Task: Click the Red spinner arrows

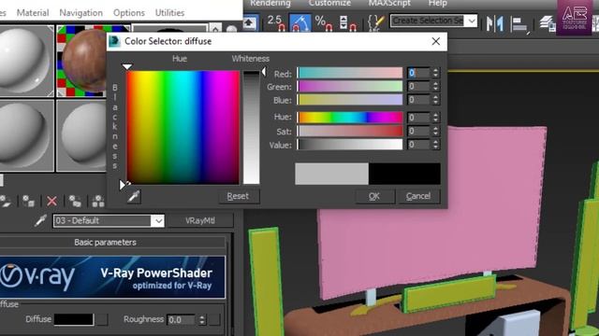Action: click(x=435, y=73)
